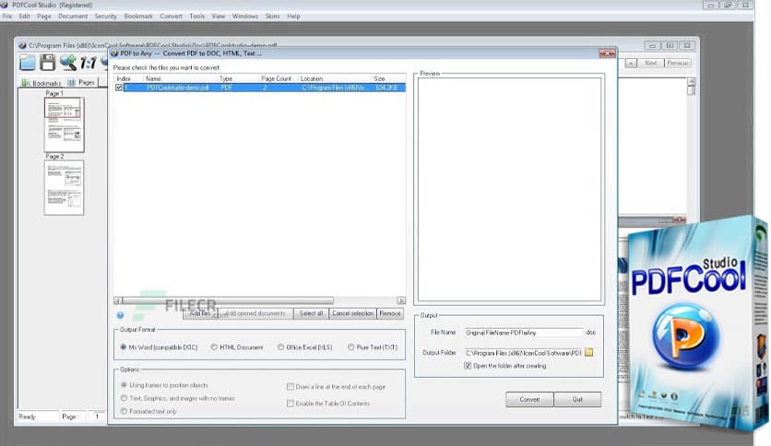This screenshot has width=771, height=446.
Task: Enable the Table Of Contents checkbox
Action: click(291, 404)
